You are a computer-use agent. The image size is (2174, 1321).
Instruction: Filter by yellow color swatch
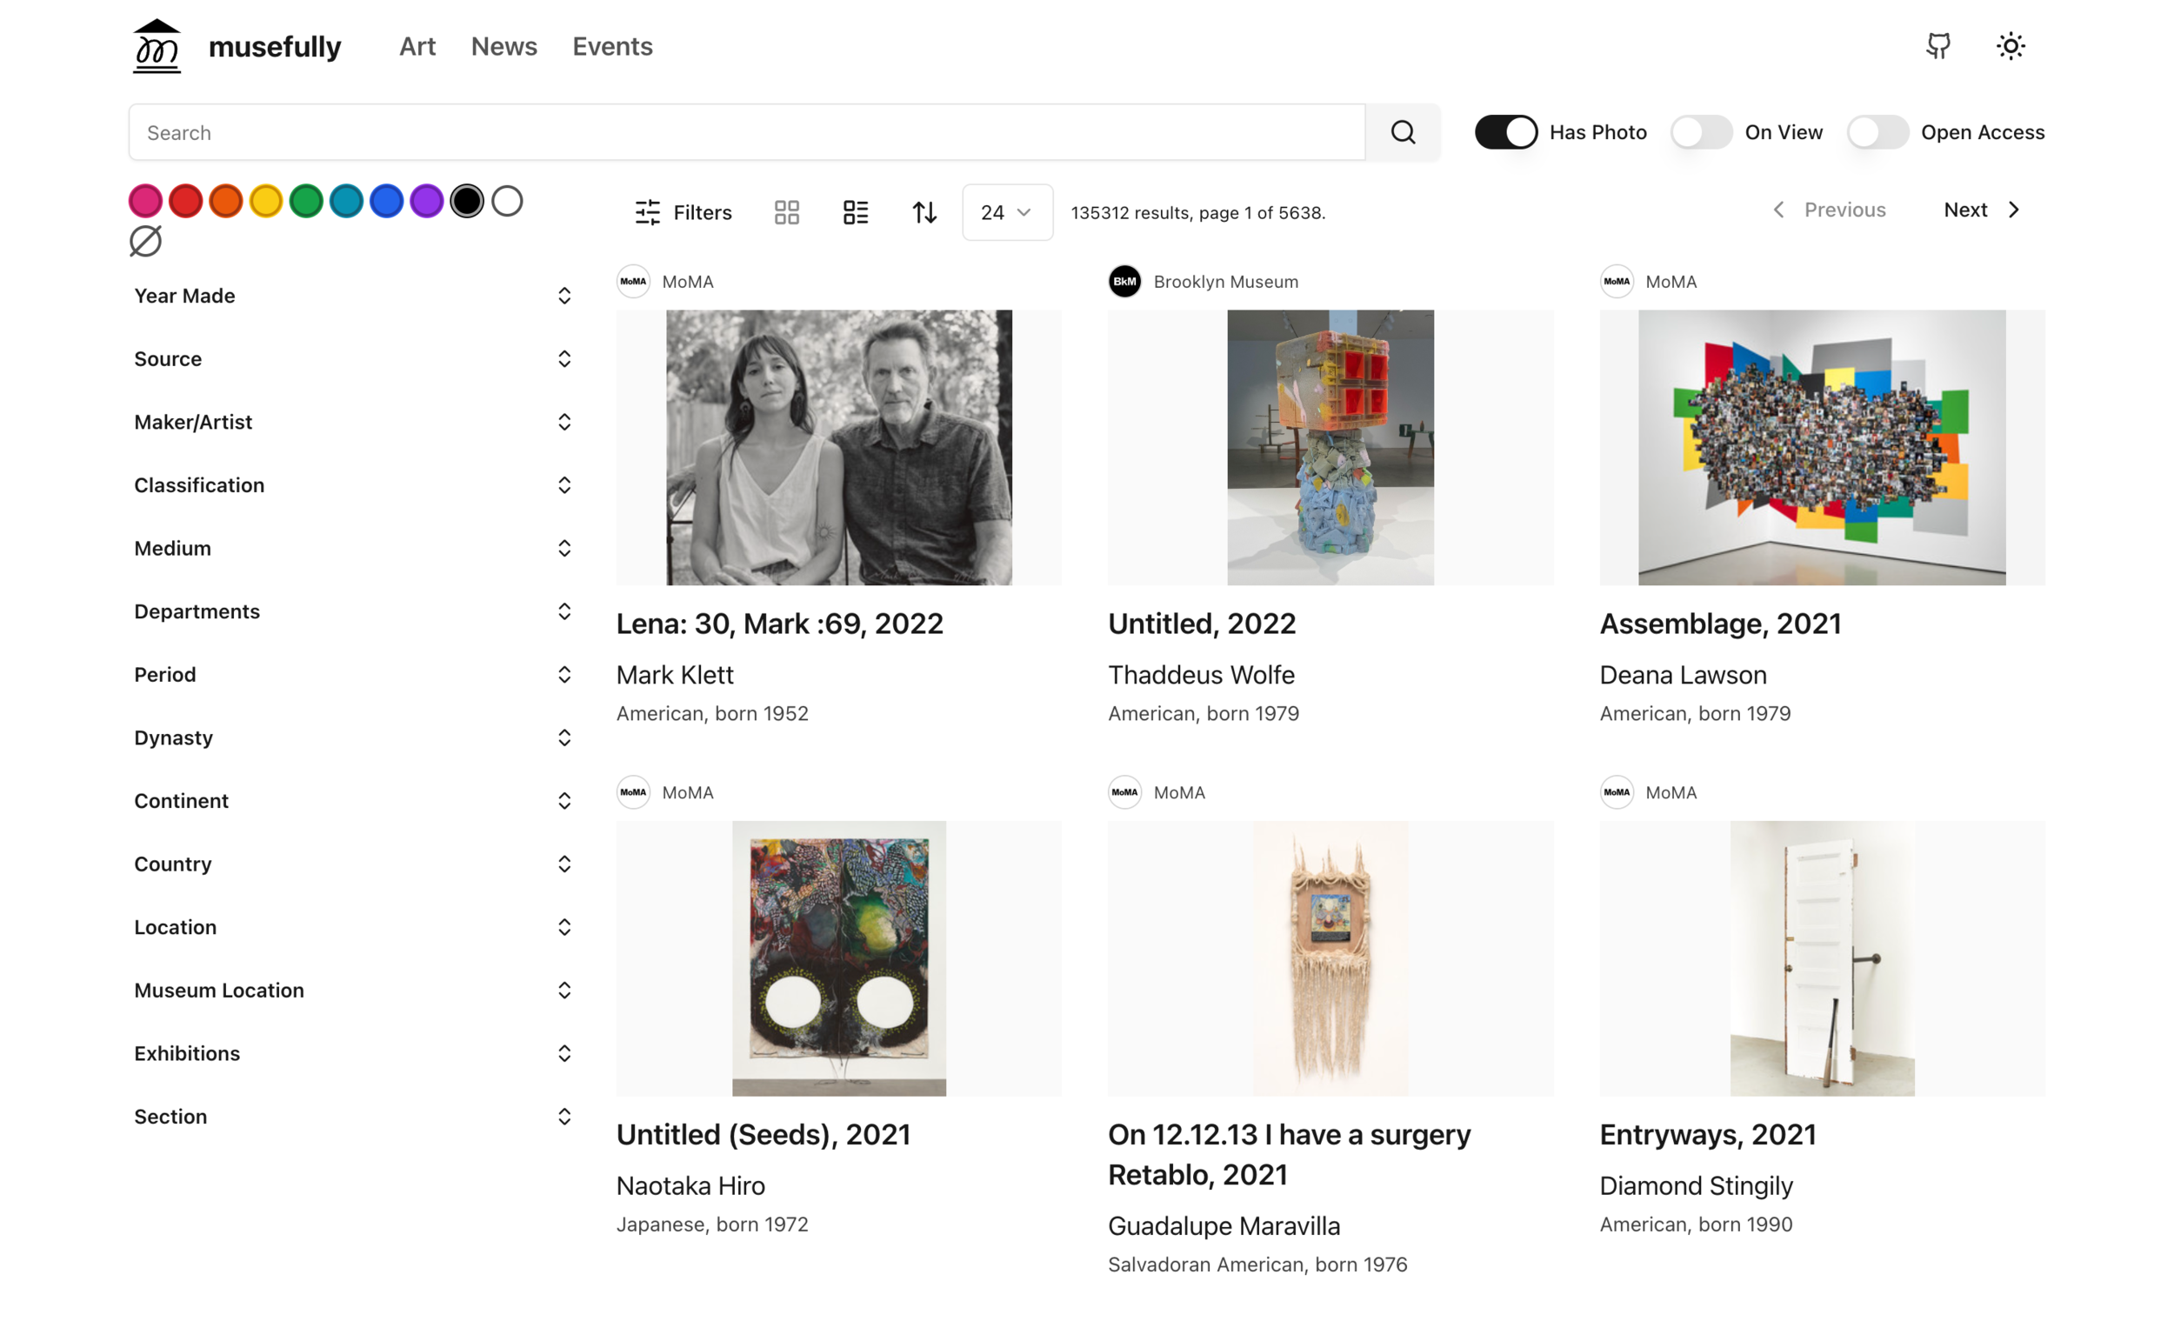click(x=265, y=201)
